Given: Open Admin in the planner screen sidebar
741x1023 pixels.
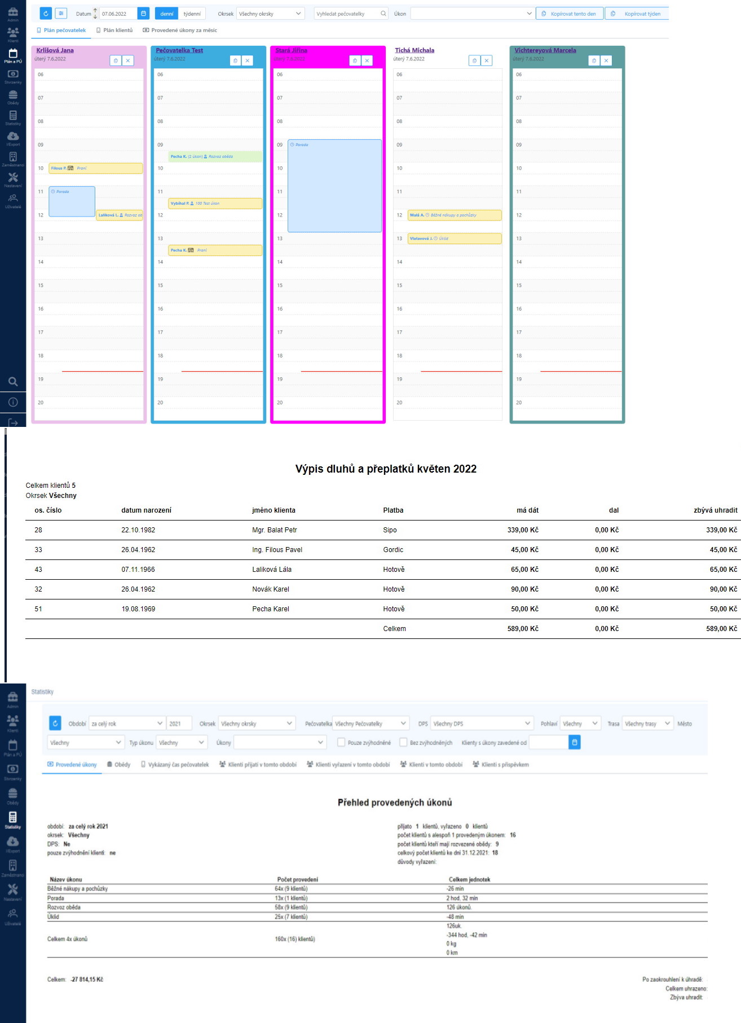Looking at the screenshot, I should click(13, 15).
